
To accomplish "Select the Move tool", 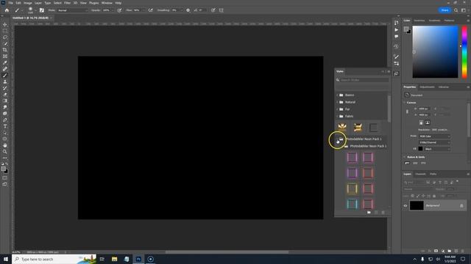I will coord(5,24).
